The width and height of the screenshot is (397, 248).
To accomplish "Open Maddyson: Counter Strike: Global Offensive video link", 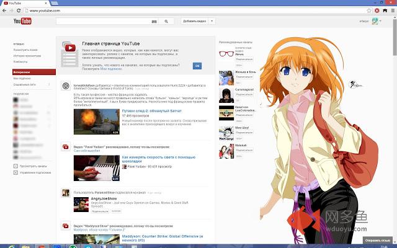I will pyautogui.click(x=163, y=238).
